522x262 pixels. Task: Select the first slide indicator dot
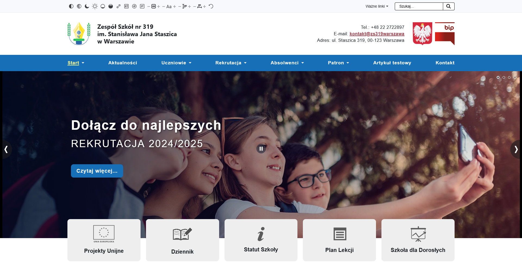point(498,77)
